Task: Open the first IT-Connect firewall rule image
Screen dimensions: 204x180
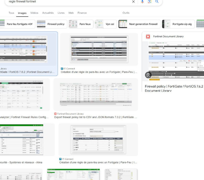Action: click(99, 49)
